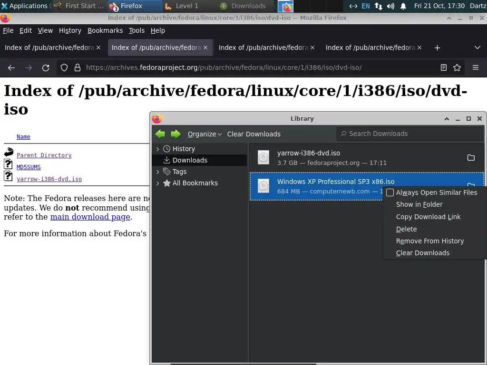487x365 pixels.
Task: Open the tracking protection shield icon
Action: click(x=64, y=67)
